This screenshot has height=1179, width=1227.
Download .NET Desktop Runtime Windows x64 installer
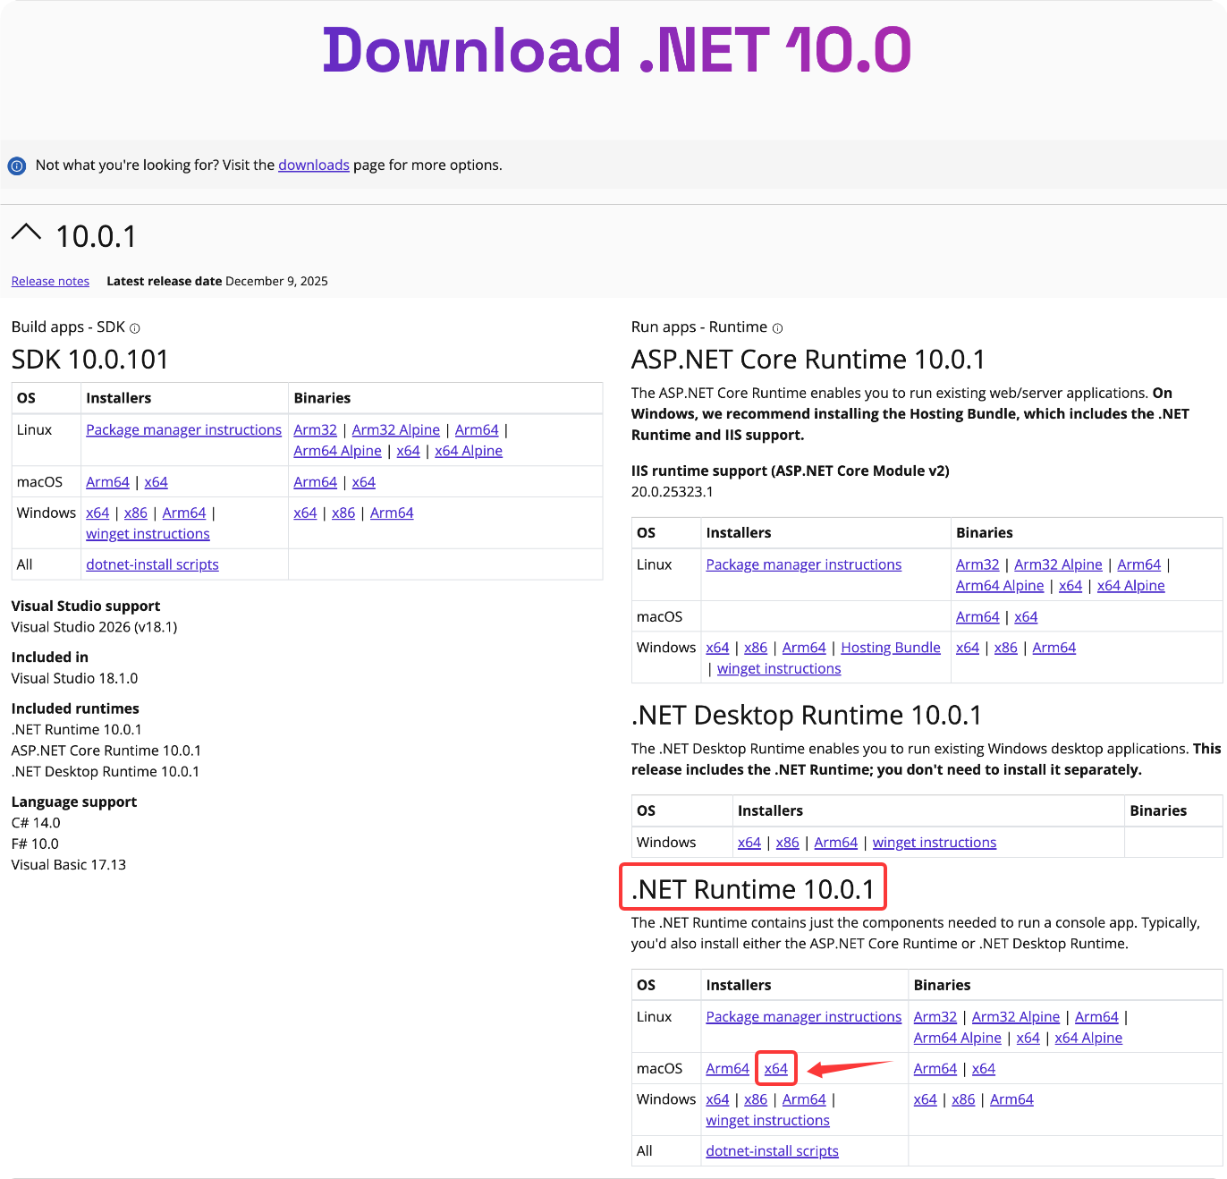point(749,843)
